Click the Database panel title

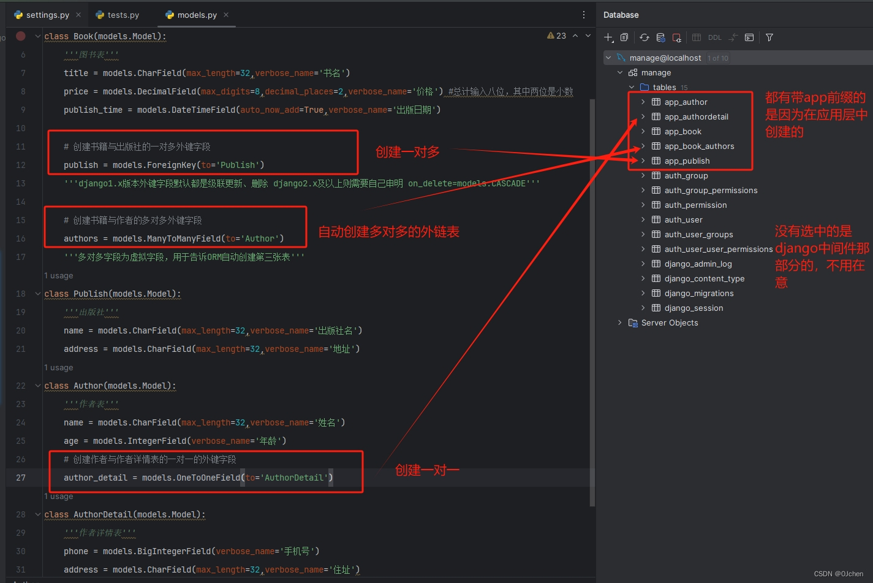click(621, 15)
